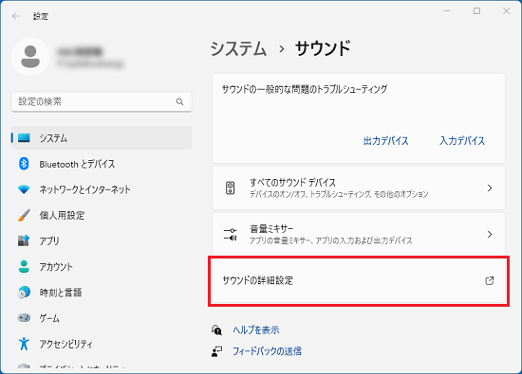Open 時刻と言語 settings
522x374 pixels.
point(102,293)
